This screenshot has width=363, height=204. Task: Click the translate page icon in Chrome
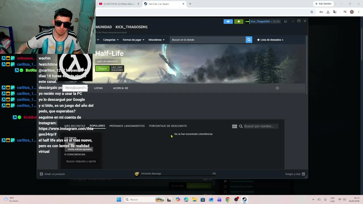(x=335, y=12)
